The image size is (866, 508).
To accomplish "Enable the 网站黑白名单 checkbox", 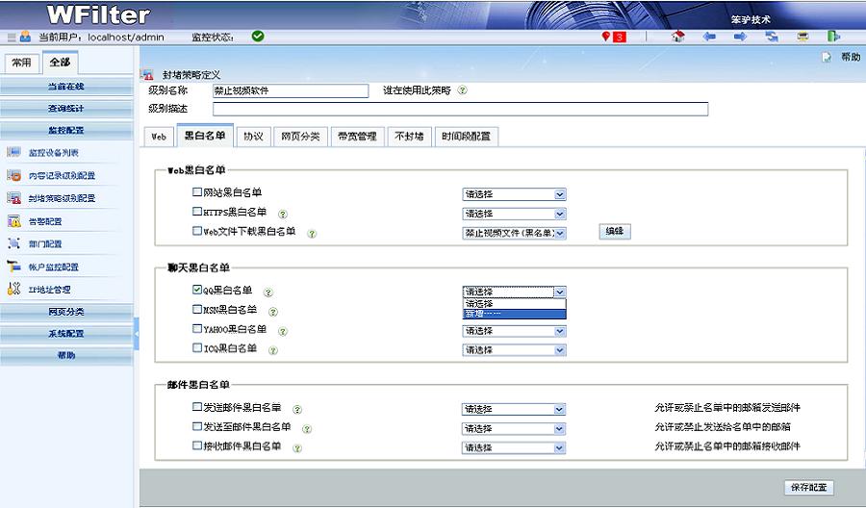I will (197, 192).
